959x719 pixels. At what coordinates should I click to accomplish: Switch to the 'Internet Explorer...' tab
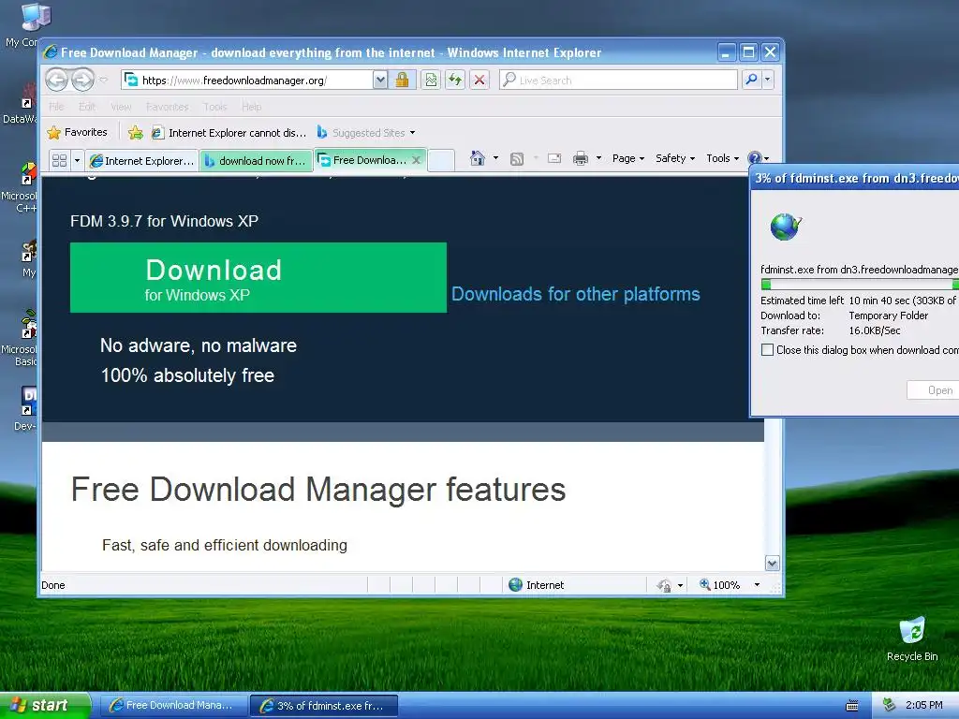point(142,161)
